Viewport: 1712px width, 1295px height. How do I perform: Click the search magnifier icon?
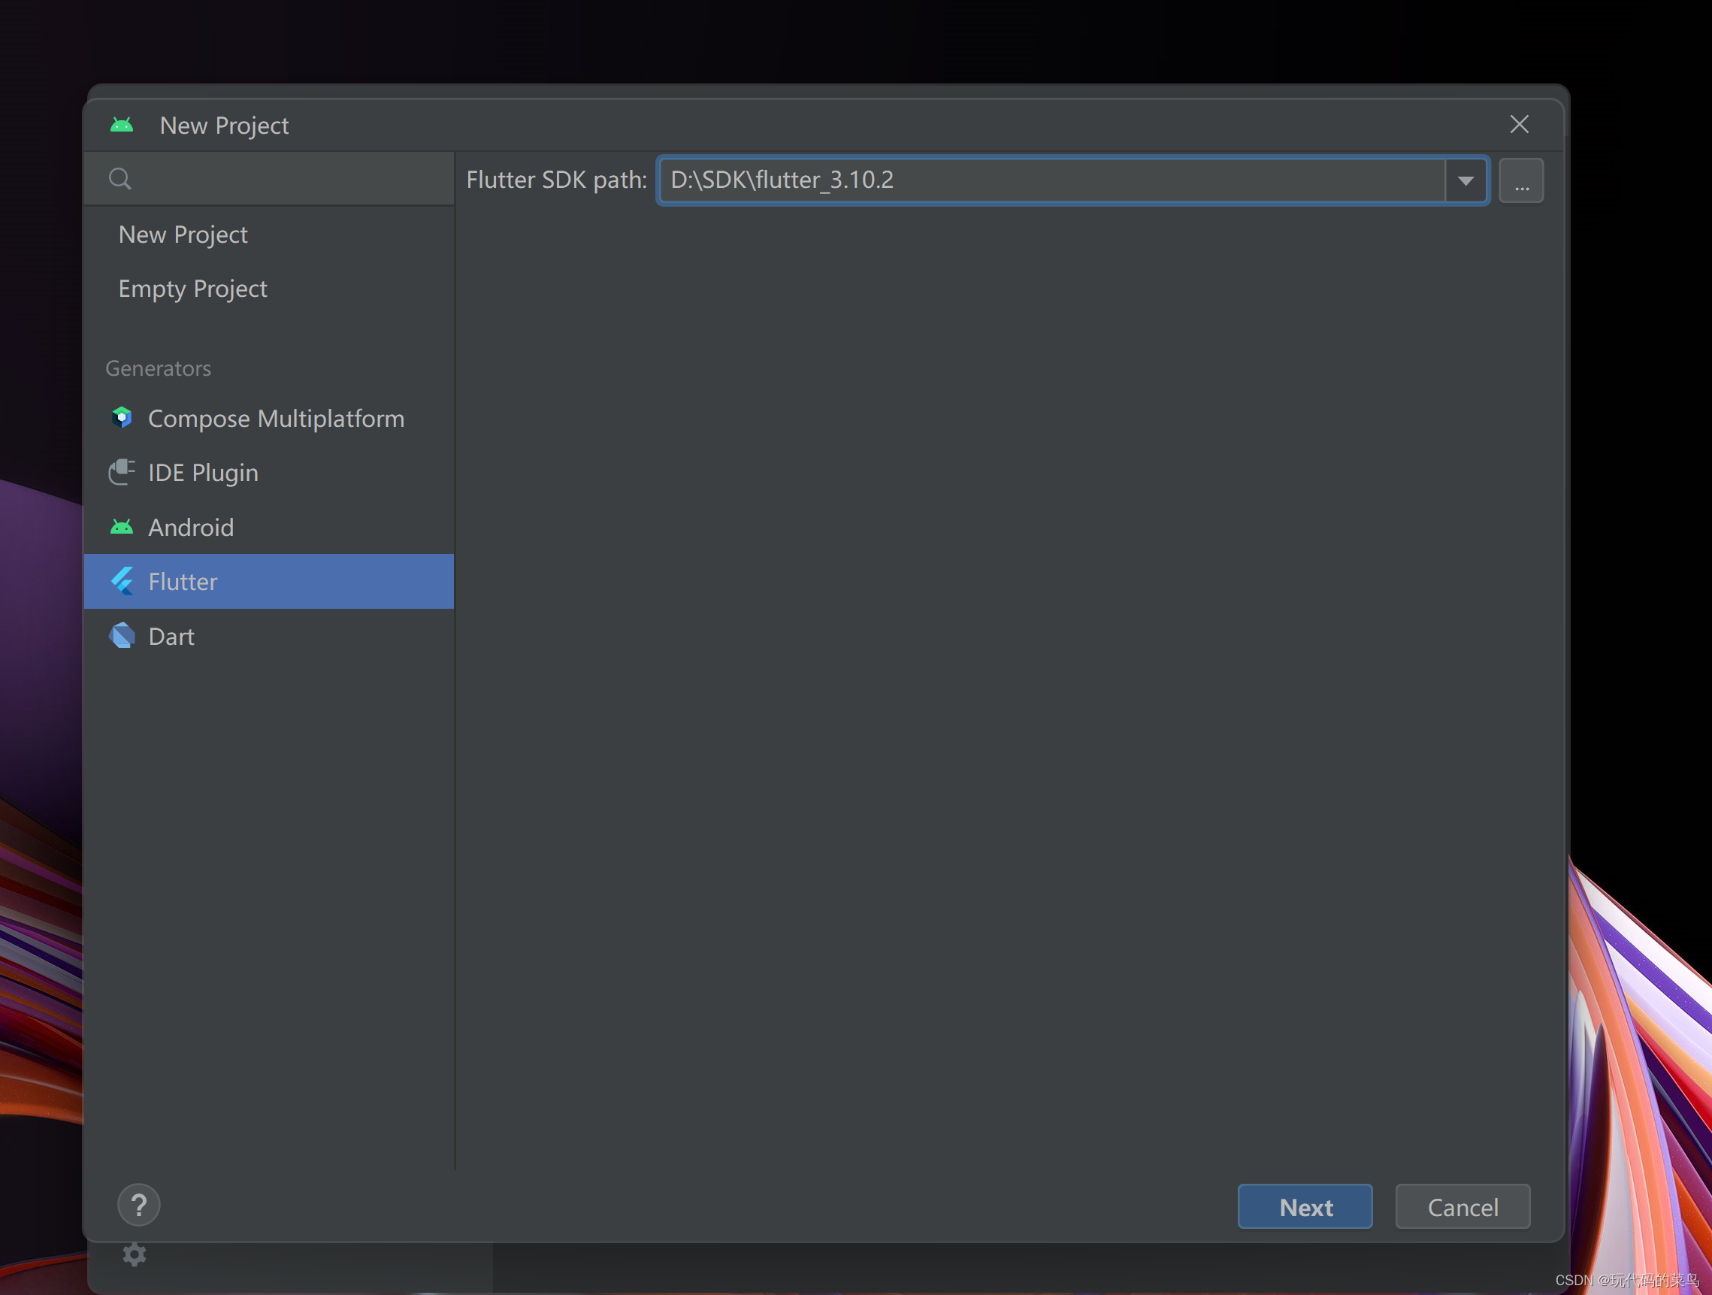120,179
